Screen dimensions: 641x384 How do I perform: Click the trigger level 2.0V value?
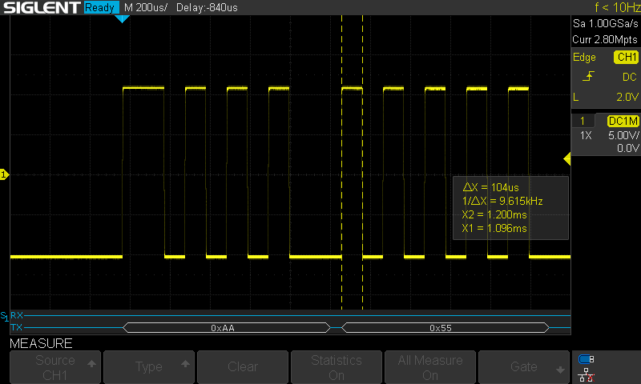tap(627, 97)
